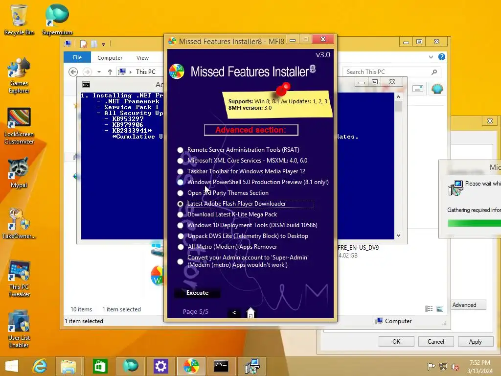This screenshot has width=501, height=376.
Task: Select All Metro (Modern) Apps Remover
Action: (180, 247)
